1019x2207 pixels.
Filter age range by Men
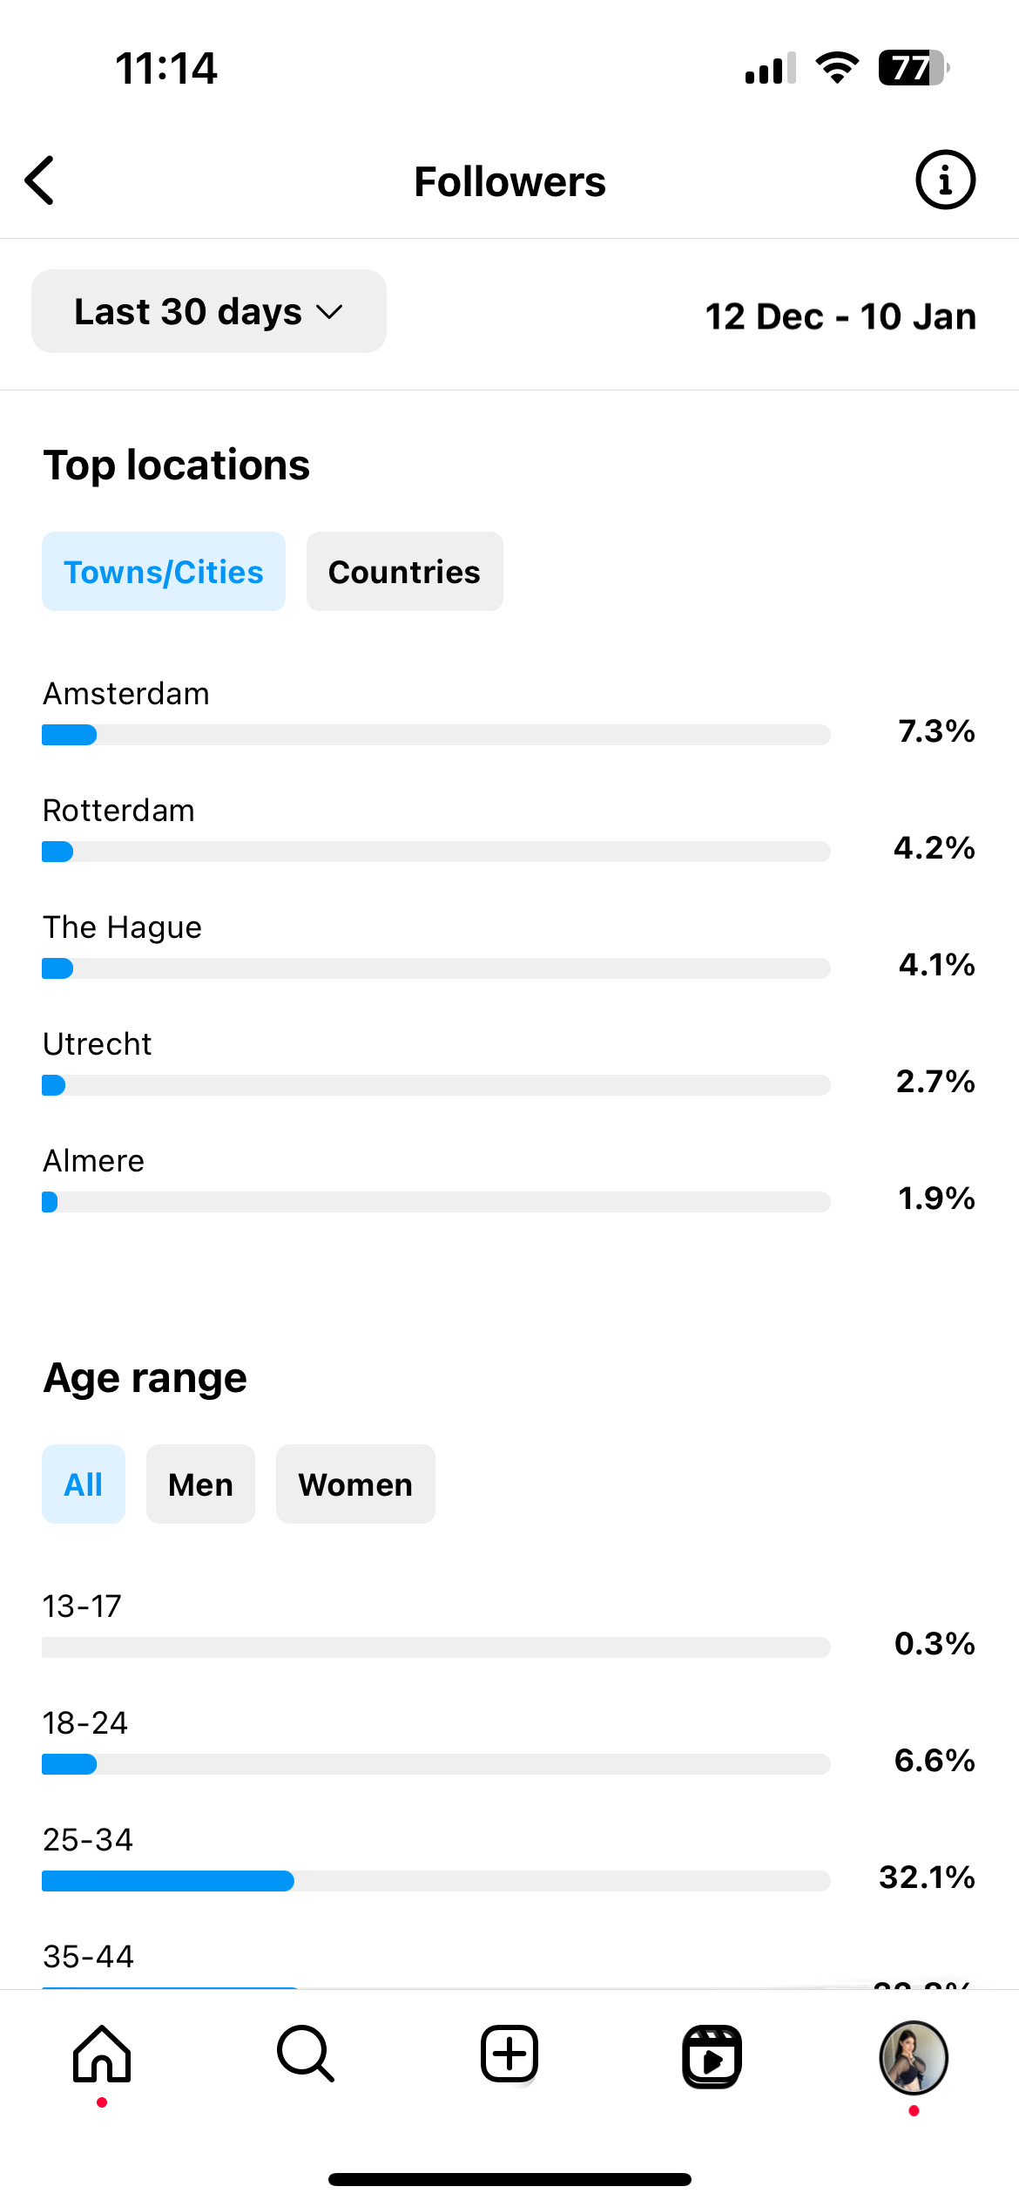pyautogui.click(x=200, y=1484)
